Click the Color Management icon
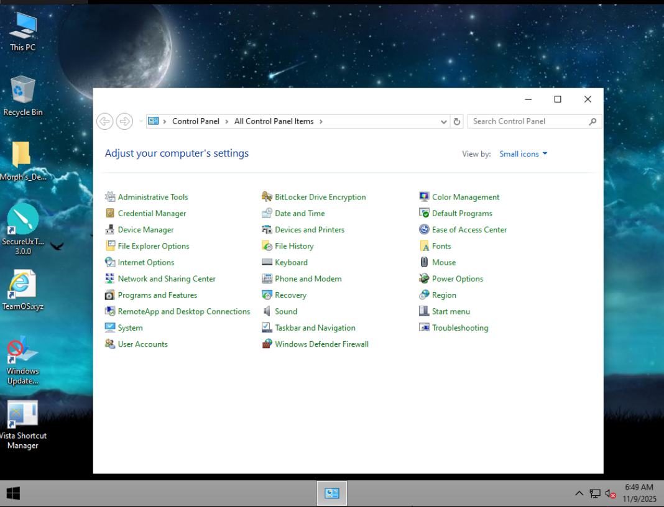This screenshot has width=664, height=507. (x=425, y=197)
